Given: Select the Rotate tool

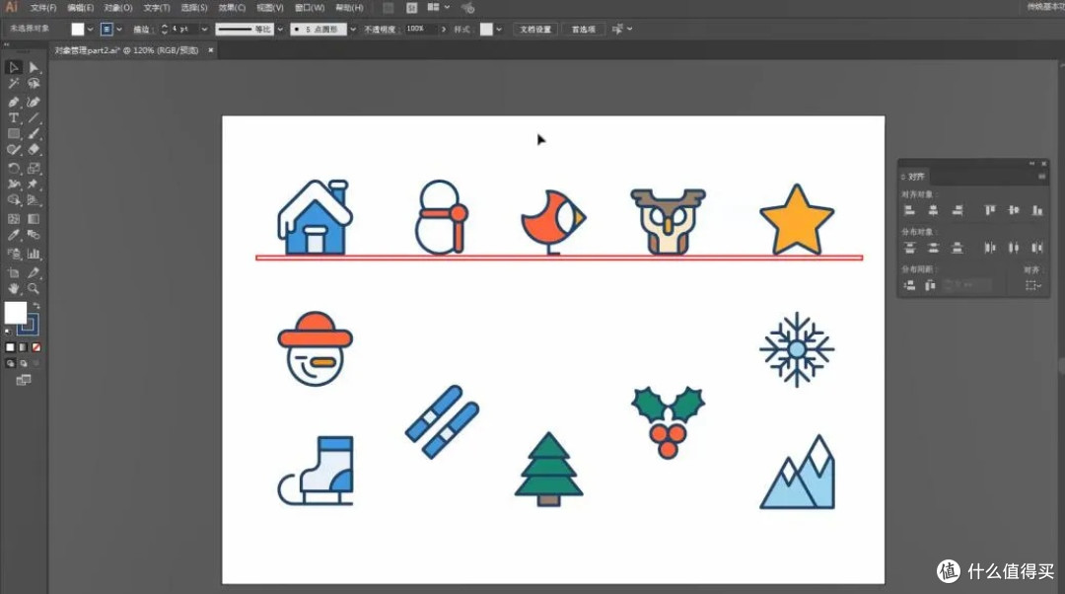Looking at the screenshot, I should click(14, 168).
